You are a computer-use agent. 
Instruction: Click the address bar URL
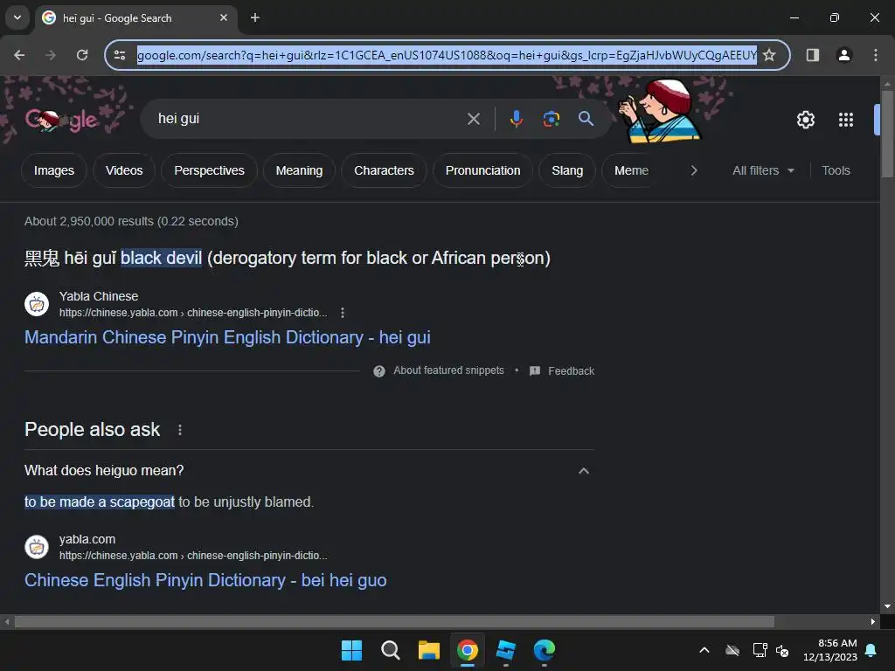[447, 55]
